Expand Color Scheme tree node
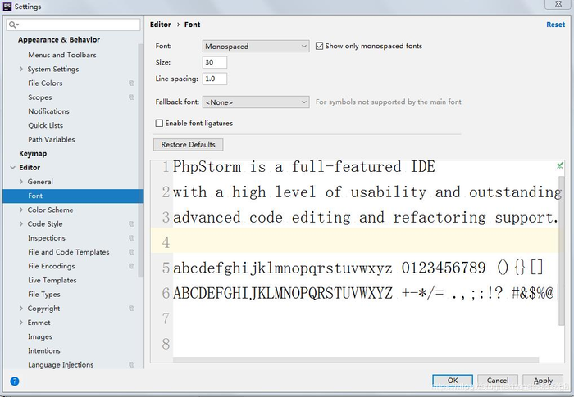574x397 pixels. point(20,210)
